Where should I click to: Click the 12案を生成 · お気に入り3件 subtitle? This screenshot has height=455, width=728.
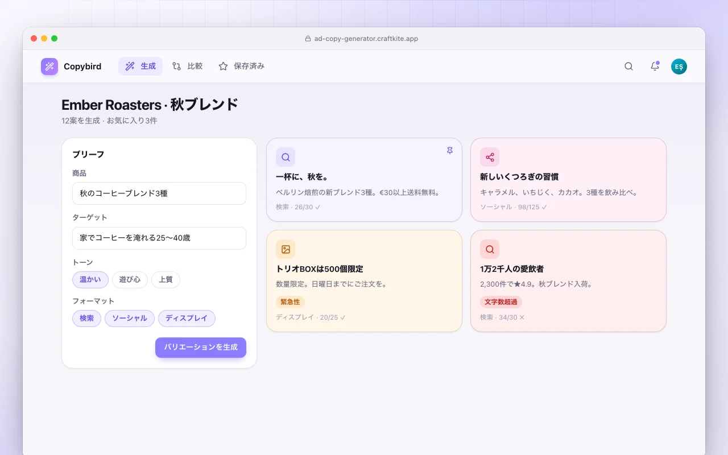pos(109,121)
